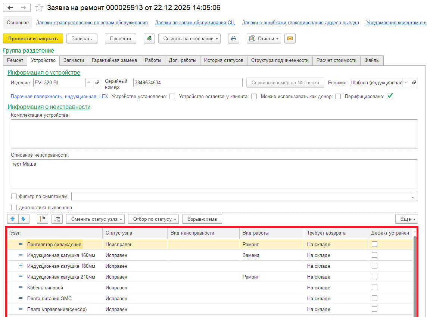Click the print icon button
427x317 pixels.
(x=234, y=38)
